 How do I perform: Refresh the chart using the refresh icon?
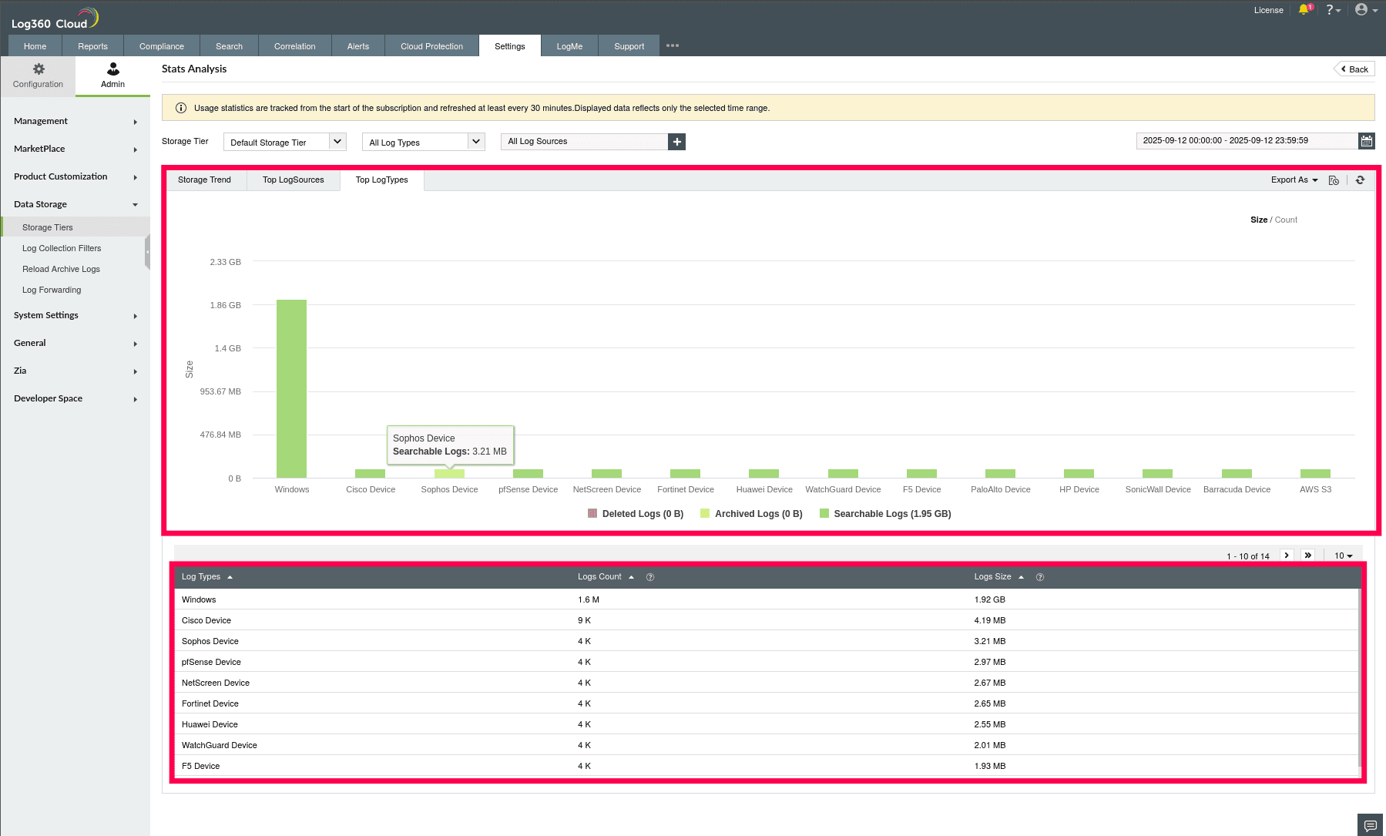(x=1360, y=180)
